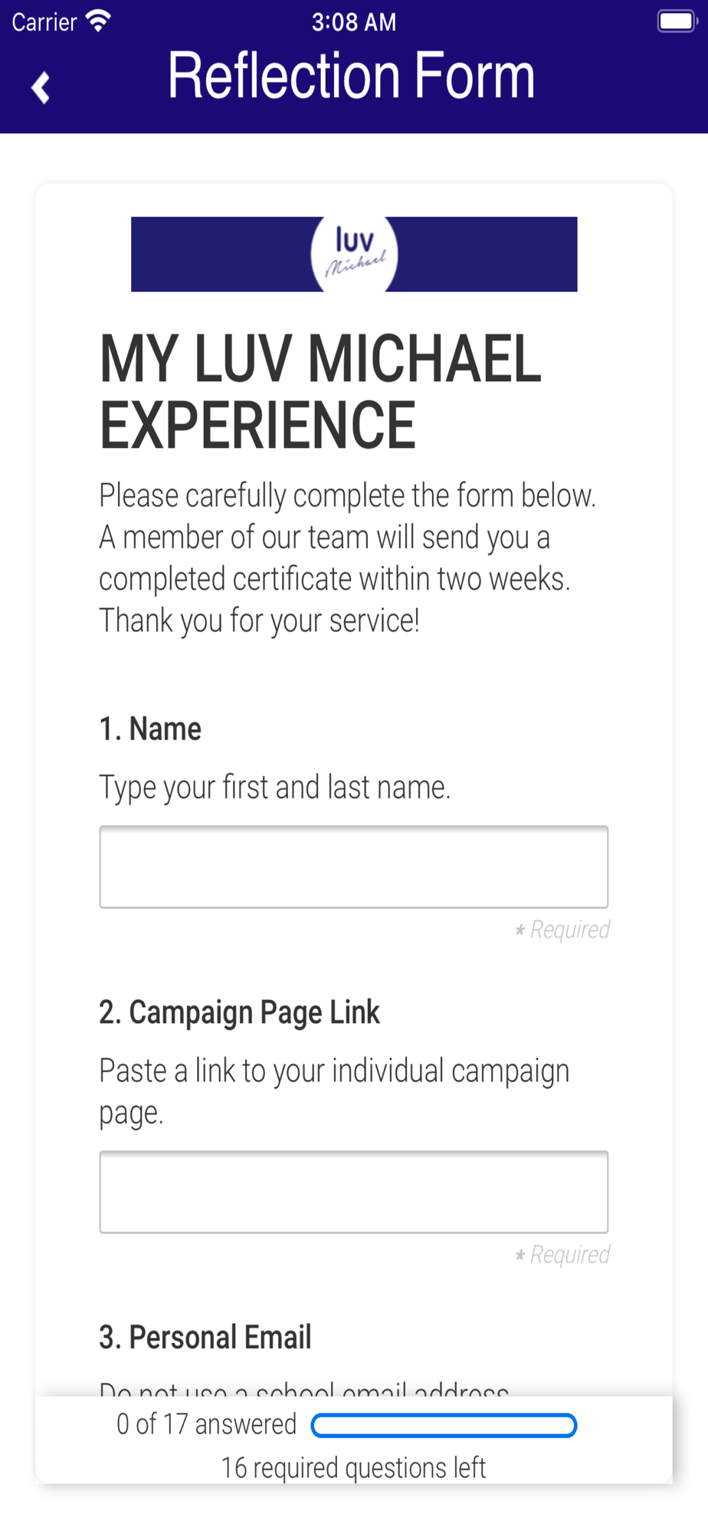Viewport: 708px width, 1534px height.
Task: Tap the 2. Campaign Page Link label
Action: point(239,1012)
